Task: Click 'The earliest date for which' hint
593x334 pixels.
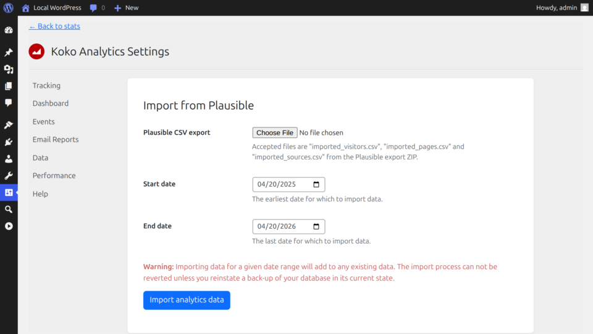Action: [x=318, y=199]
